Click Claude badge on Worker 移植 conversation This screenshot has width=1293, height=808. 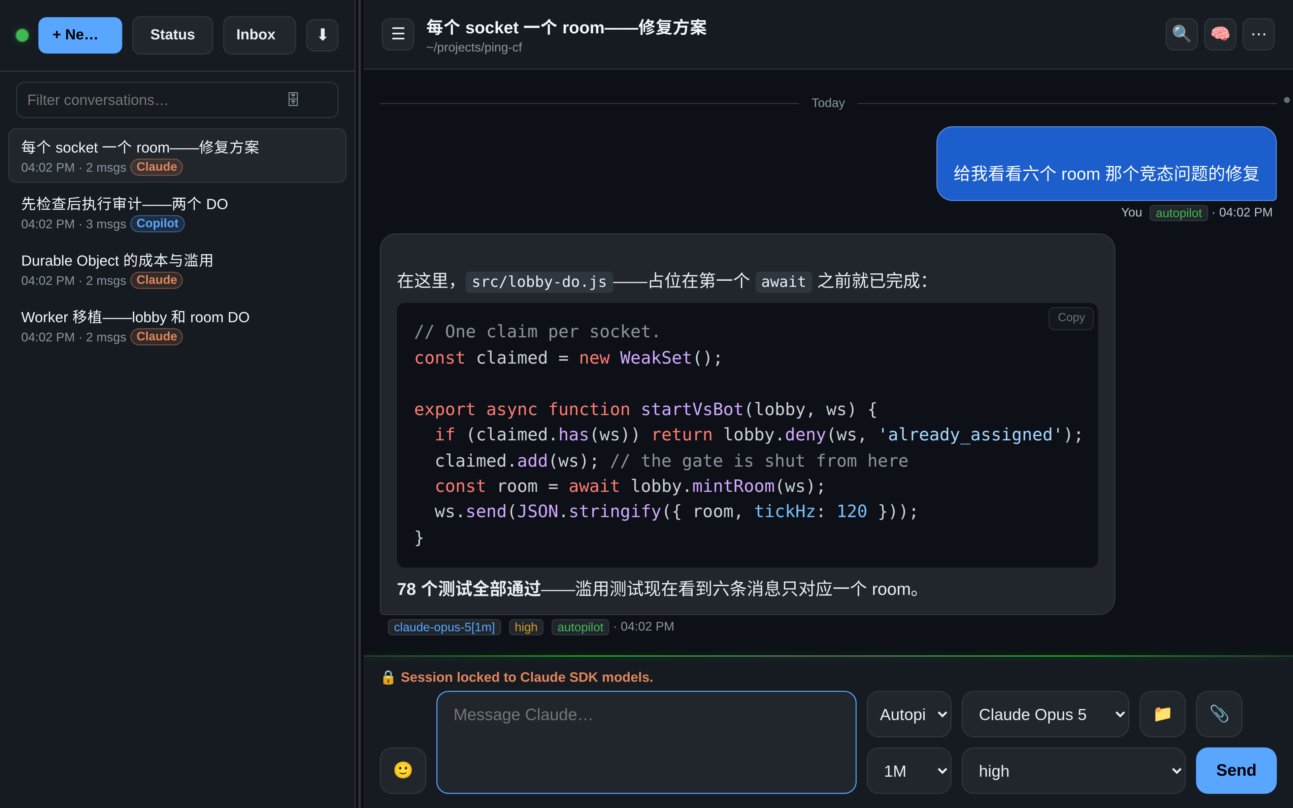pyautogui.click(x=157, y=337)
